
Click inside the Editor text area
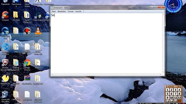(x=107, y=43)
